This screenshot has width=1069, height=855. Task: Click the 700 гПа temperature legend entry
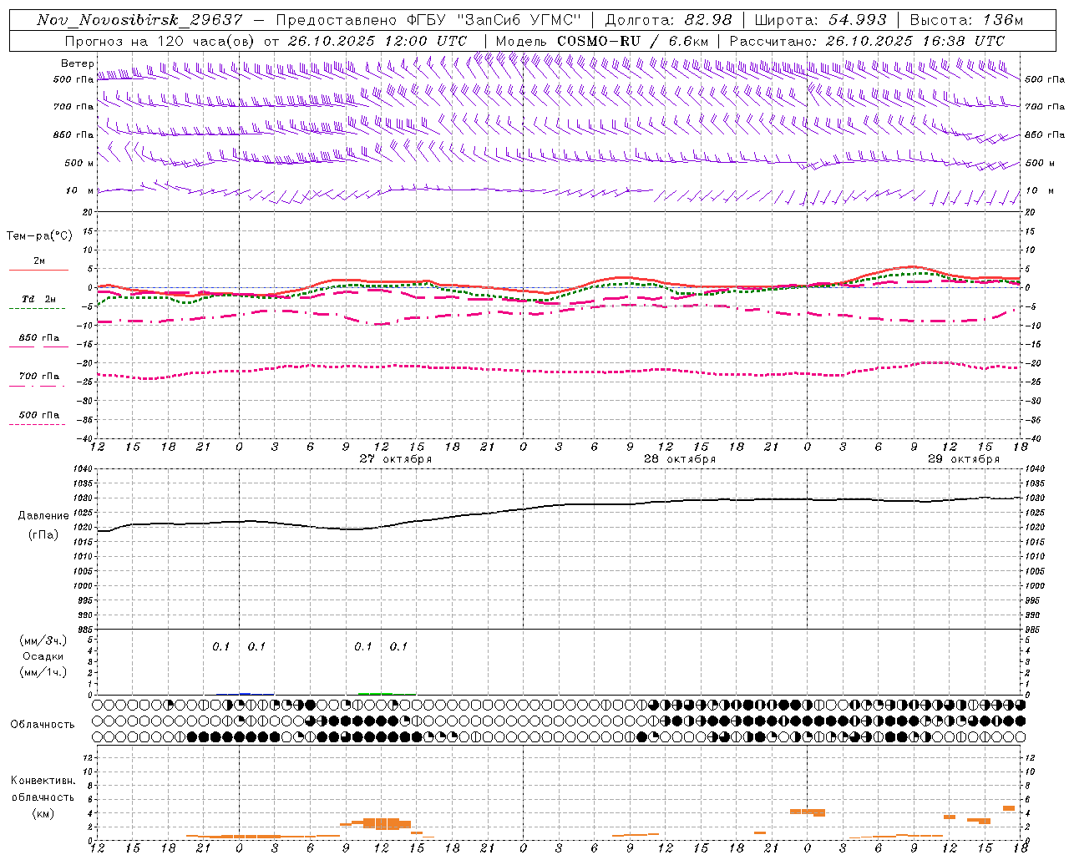(39, 377)
